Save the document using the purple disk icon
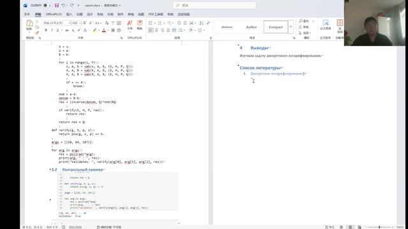The image size is (408, 229). pyautogui.click(x=57, y=5)
